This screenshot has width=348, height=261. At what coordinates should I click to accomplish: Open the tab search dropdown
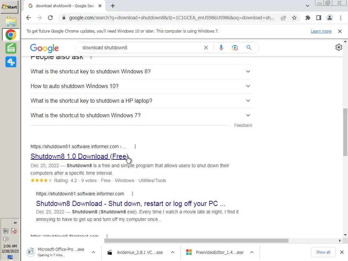[307, 6]
